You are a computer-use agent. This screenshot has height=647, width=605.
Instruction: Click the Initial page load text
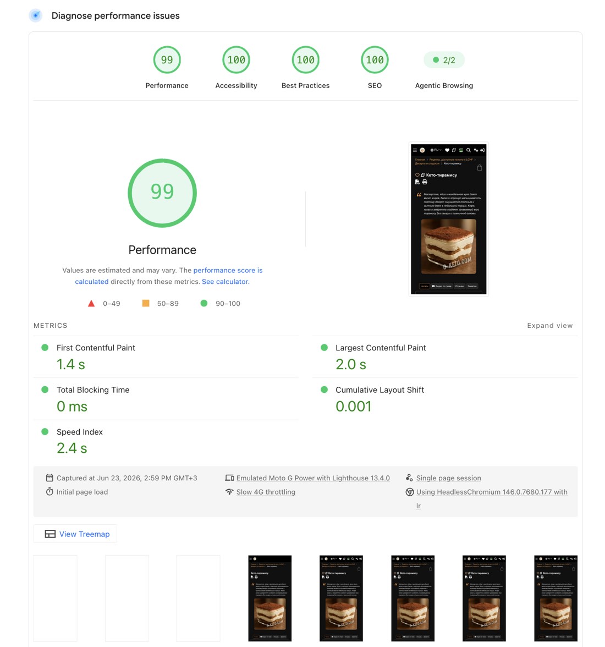tap(82, 492)
